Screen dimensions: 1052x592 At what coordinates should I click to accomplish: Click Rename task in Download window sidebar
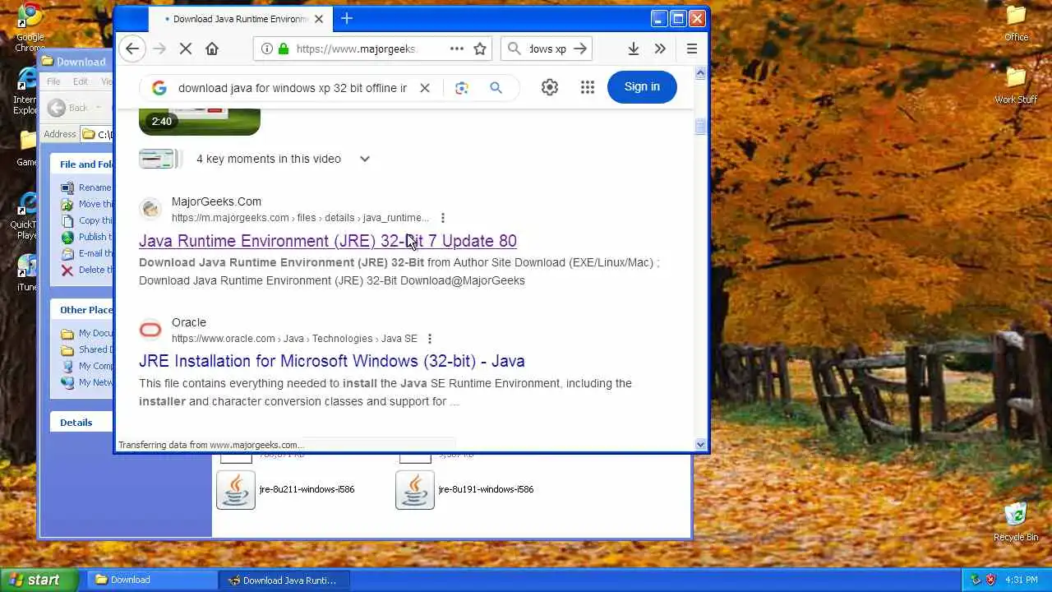(x=86, y=187)
